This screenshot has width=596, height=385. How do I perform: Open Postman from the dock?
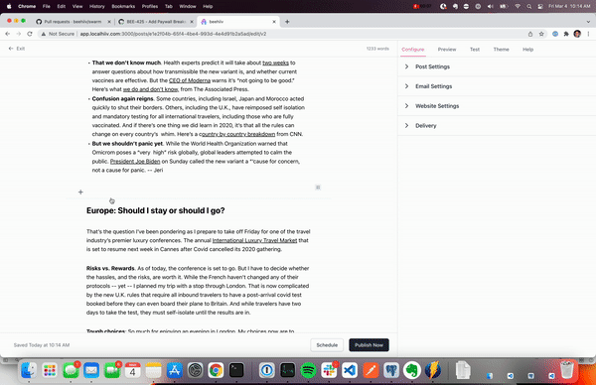point(371,370)
